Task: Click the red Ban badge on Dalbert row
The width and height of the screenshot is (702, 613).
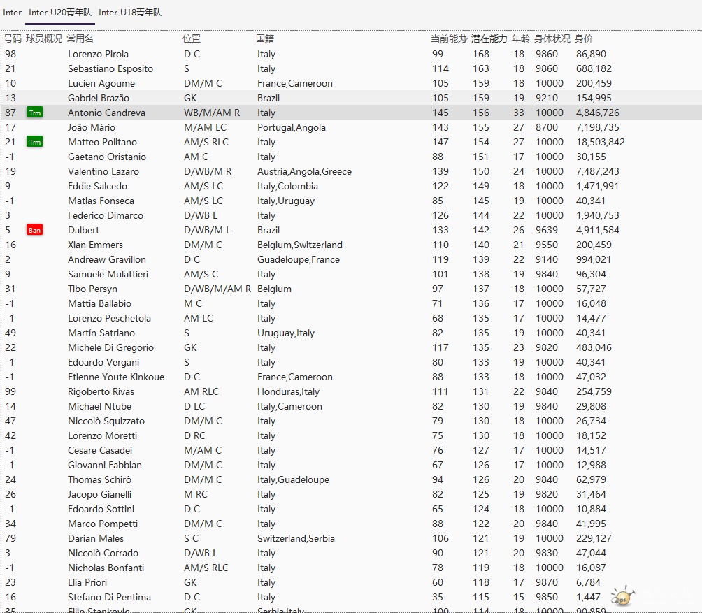Action: point(34,231)
